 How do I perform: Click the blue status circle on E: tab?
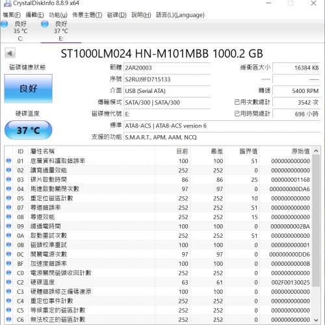[x=45, y=24]
